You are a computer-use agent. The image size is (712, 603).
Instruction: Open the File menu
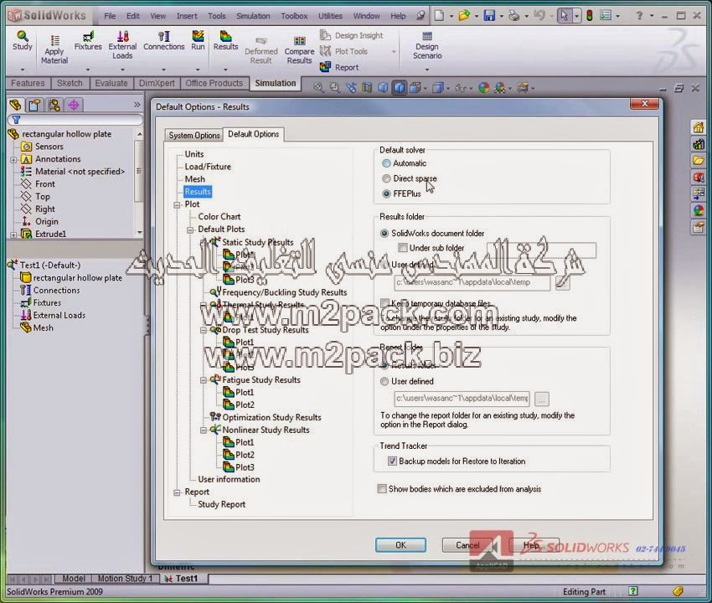(110, 16)
